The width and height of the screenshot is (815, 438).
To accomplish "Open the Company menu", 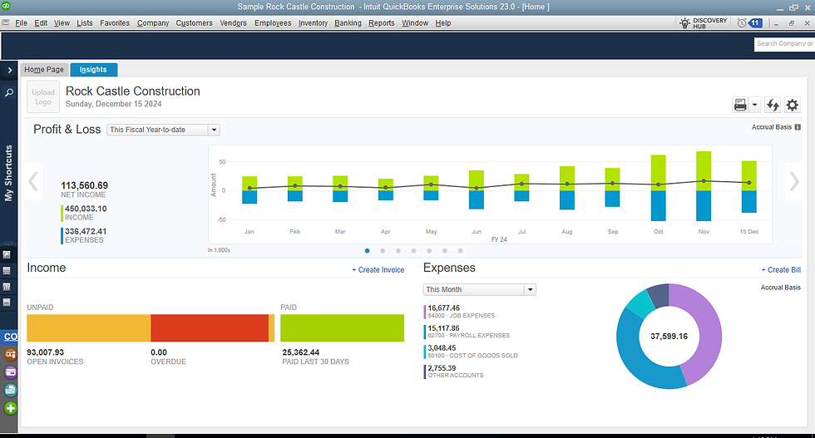I will (x=153, y=23).
